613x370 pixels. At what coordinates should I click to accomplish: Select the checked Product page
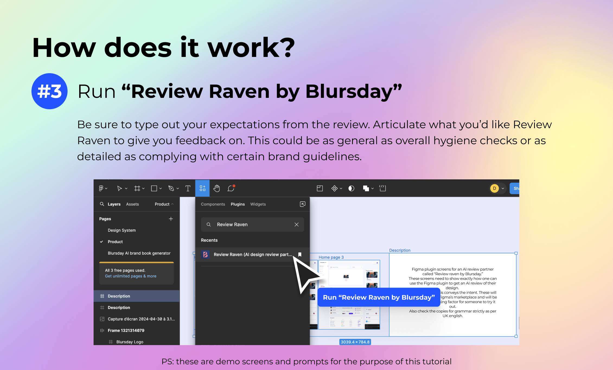(115, 242)
